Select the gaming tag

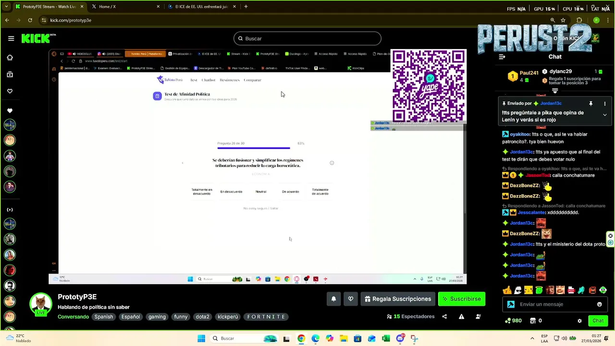tap(157, 317)
